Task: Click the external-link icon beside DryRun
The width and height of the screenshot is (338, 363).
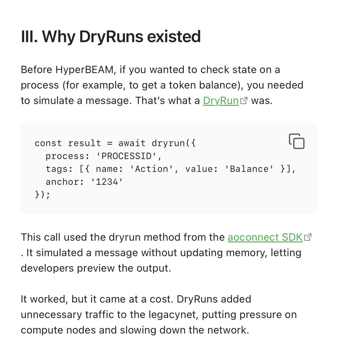Action: (244, 101)
